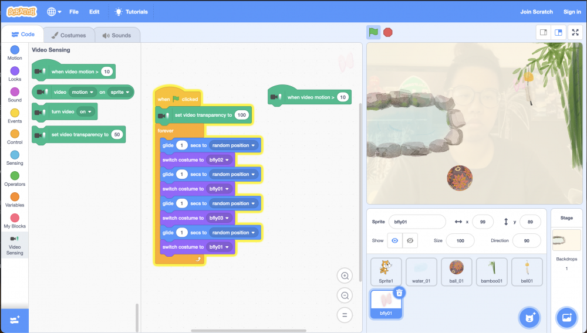
Task: Select the Operators block category
Action: tap(15, 179)
